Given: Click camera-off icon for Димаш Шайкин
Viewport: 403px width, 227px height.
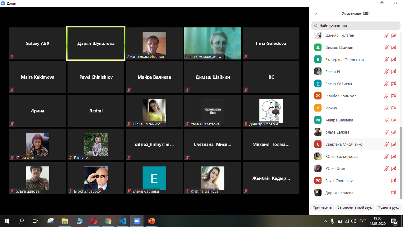Looking at the screenshot, I should (394, 47).
